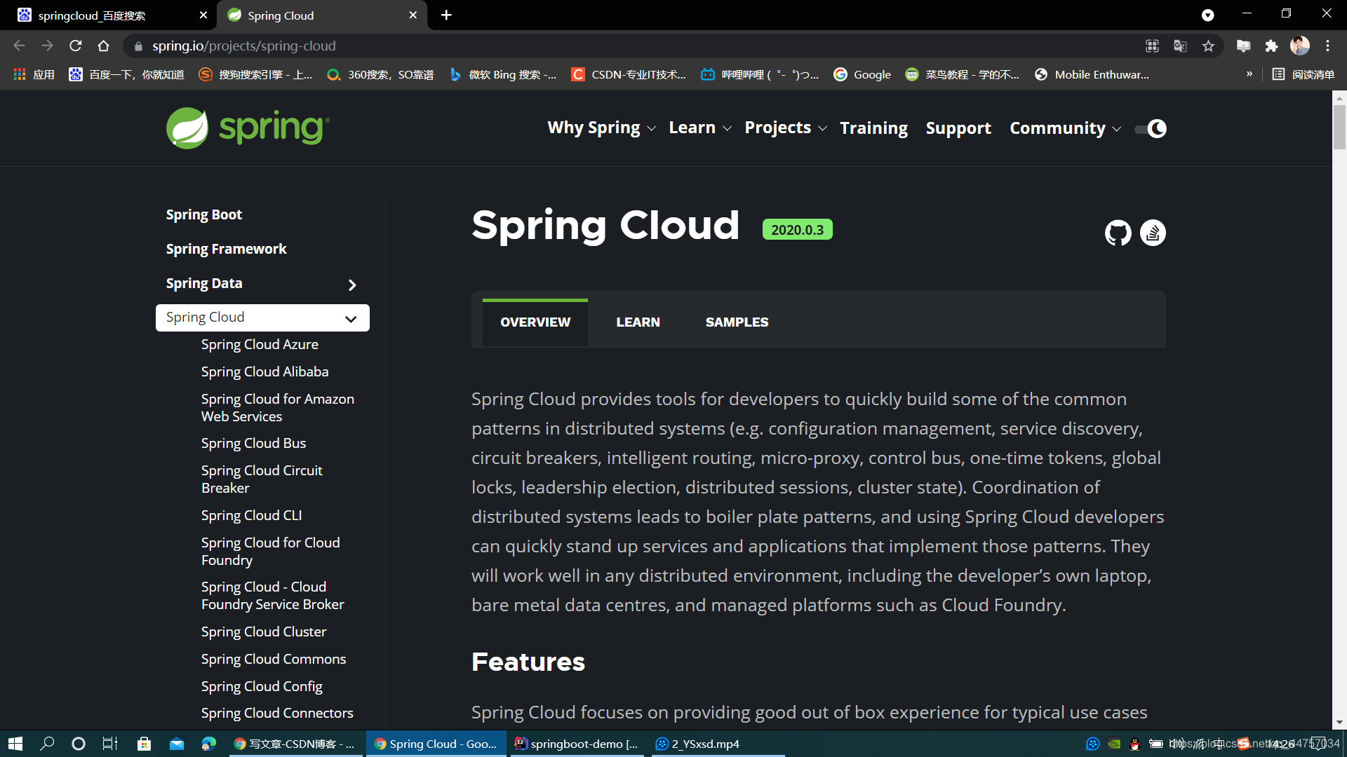
Task: Click the scrollbar down arrow
Action: pos(1339,723)
